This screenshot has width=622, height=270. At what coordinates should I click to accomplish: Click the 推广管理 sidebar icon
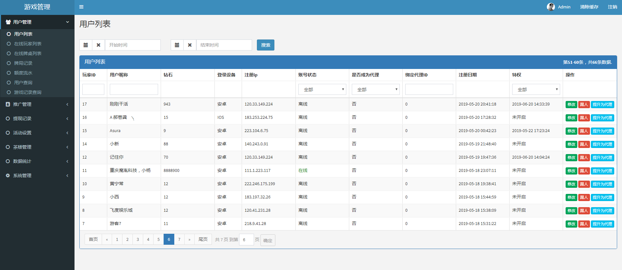coord(8,104)
